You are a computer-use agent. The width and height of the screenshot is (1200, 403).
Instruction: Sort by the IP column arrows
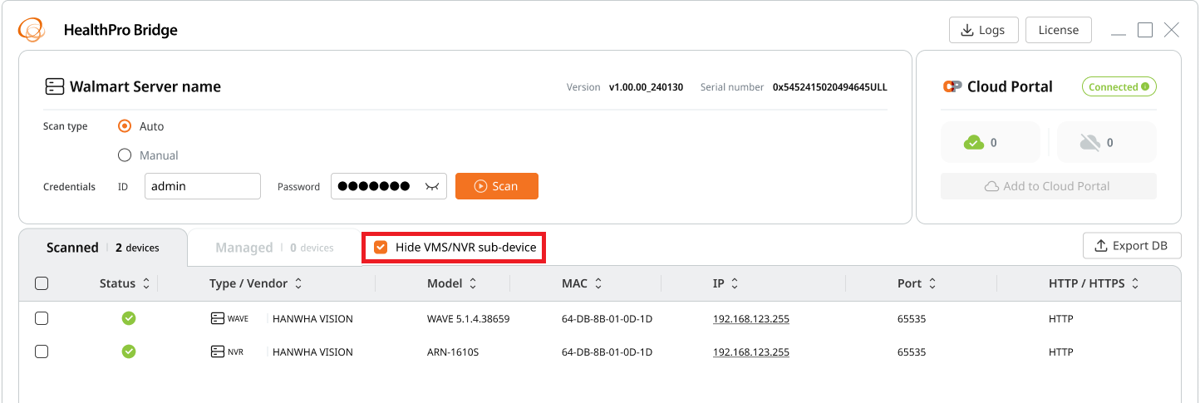click(x=735, y=283)
